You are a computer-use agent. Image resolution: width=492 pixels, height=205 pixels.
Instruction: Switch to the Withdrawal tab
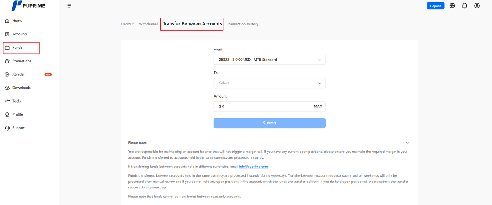148,24
